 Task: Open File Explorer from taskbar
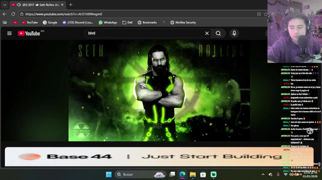click(x=193, y=174)
